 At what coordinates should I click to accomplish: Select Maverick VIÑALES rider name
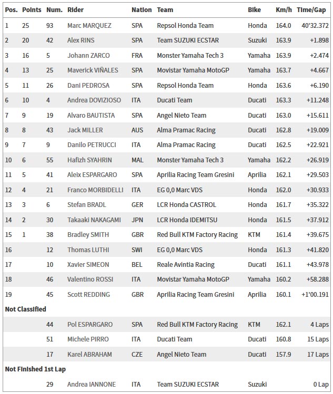click(93, 70)
